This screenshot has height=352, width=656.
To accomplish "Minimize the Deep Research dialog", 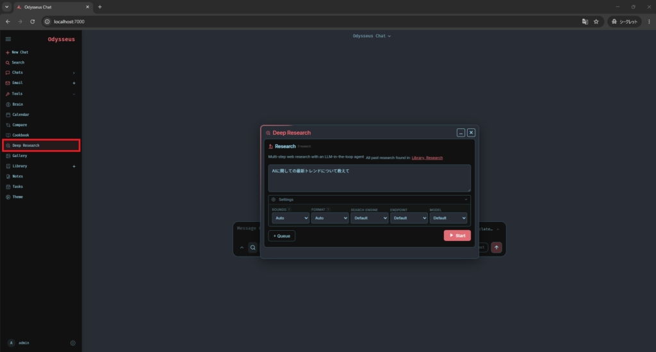I will (461, 133).
